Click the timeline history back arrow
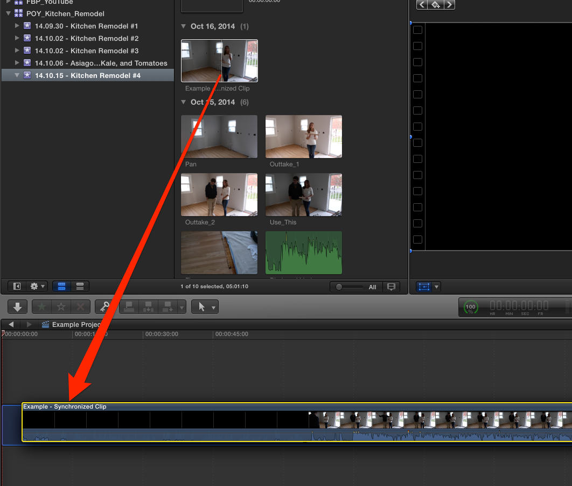The height and width of the screenshot is (486, 572). 11,325
